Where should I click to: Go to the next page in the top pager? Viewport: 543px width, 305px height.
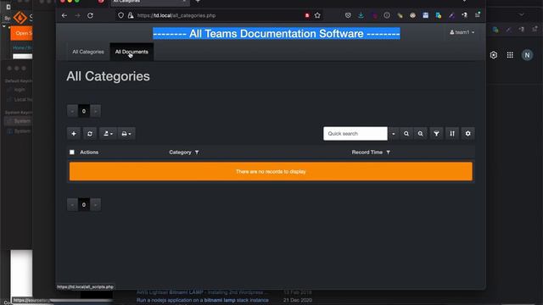click(96, 111)
